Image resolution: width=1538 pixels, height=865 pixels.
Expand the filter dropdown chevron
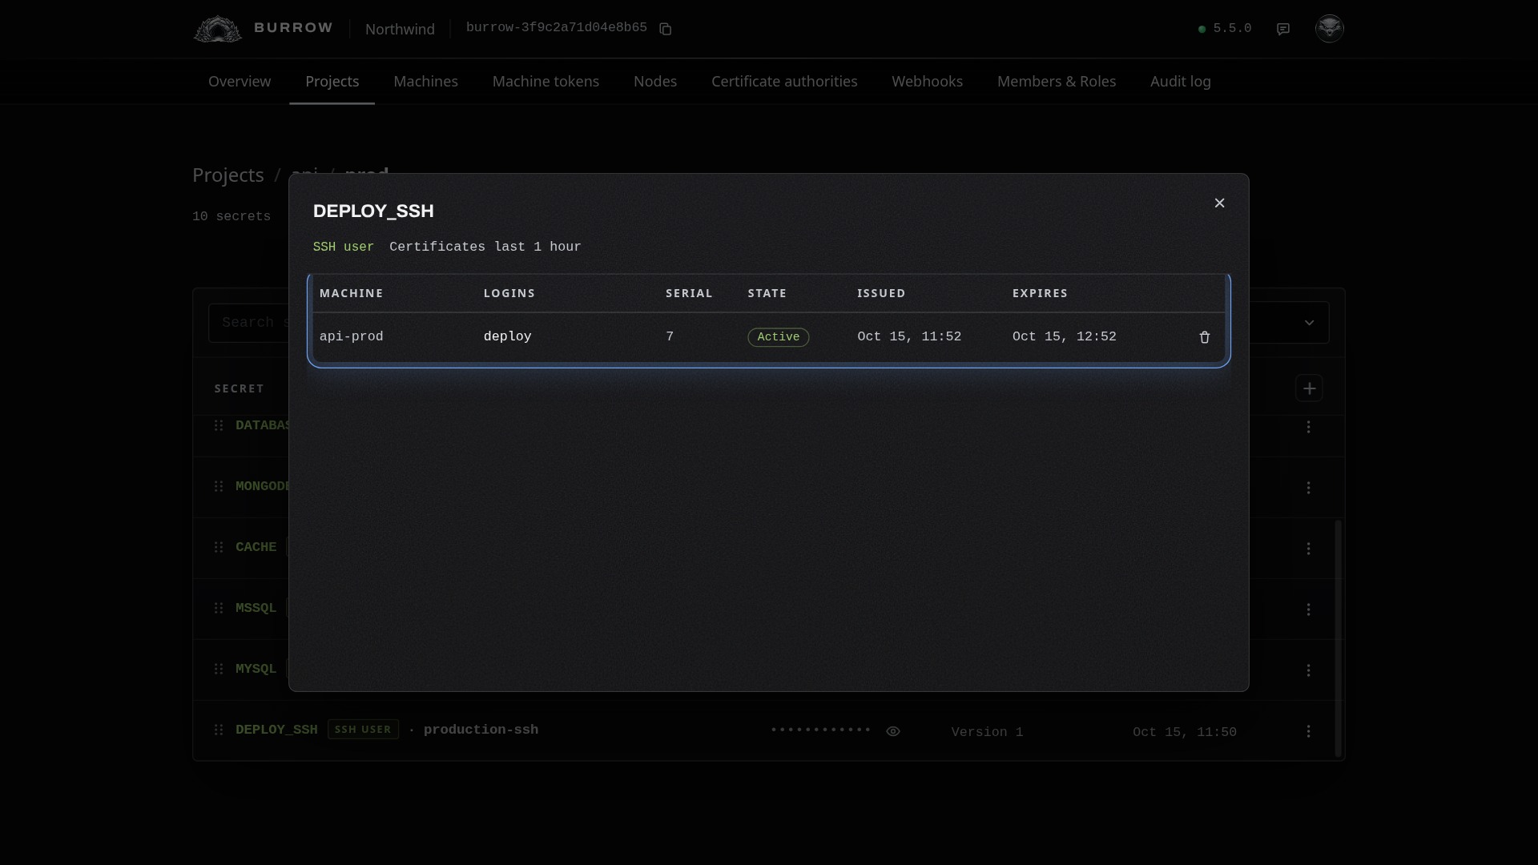click(x=1309, y=323)
